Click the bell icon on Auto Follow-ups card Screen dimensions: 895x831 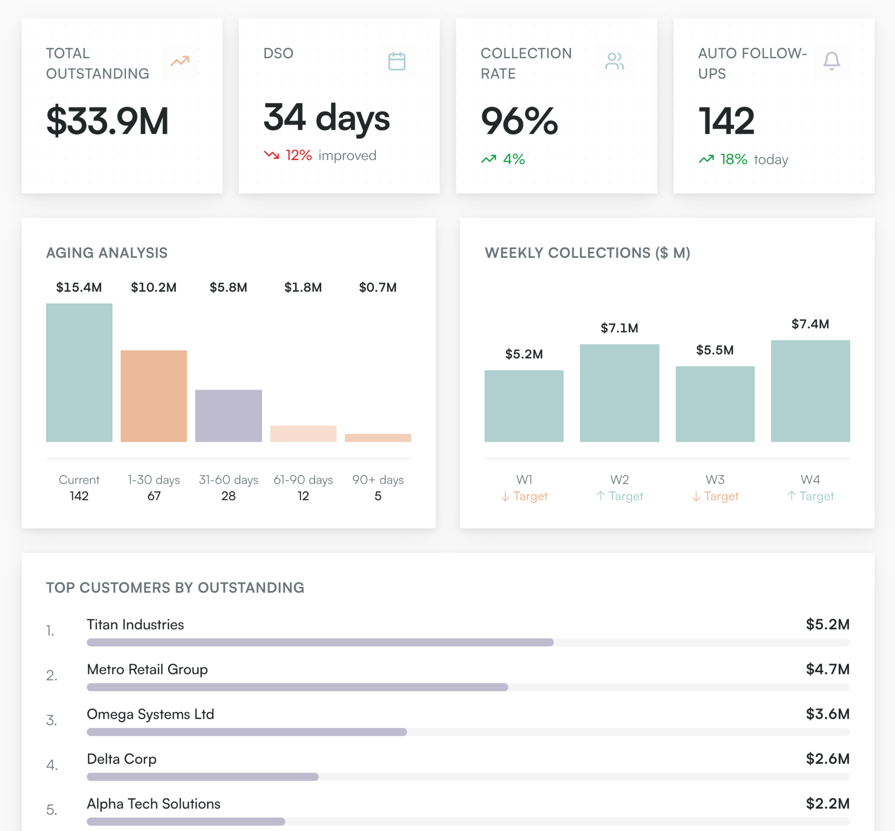[831, 61]
